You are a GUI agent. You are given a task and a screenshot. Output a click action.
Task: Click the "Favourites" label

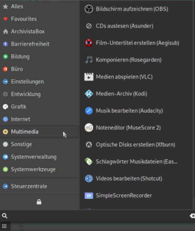[24, 19]
